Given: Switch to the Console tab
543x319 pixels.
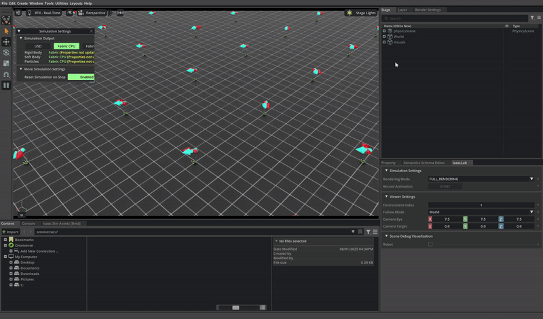Looking at the screenshot, I should point(29,224).
